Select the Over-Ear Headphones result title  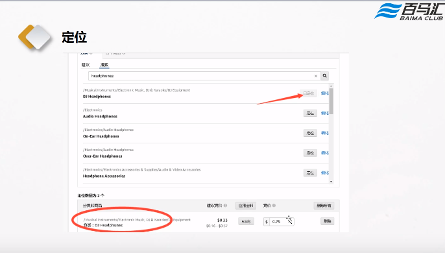coord(102,156)
